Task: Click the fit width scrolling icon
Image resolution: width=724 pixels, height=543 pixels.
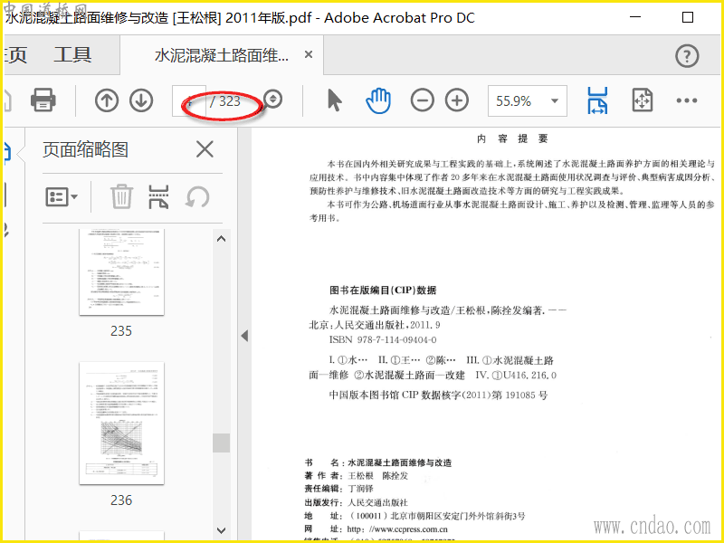Action: click(597, 100)
